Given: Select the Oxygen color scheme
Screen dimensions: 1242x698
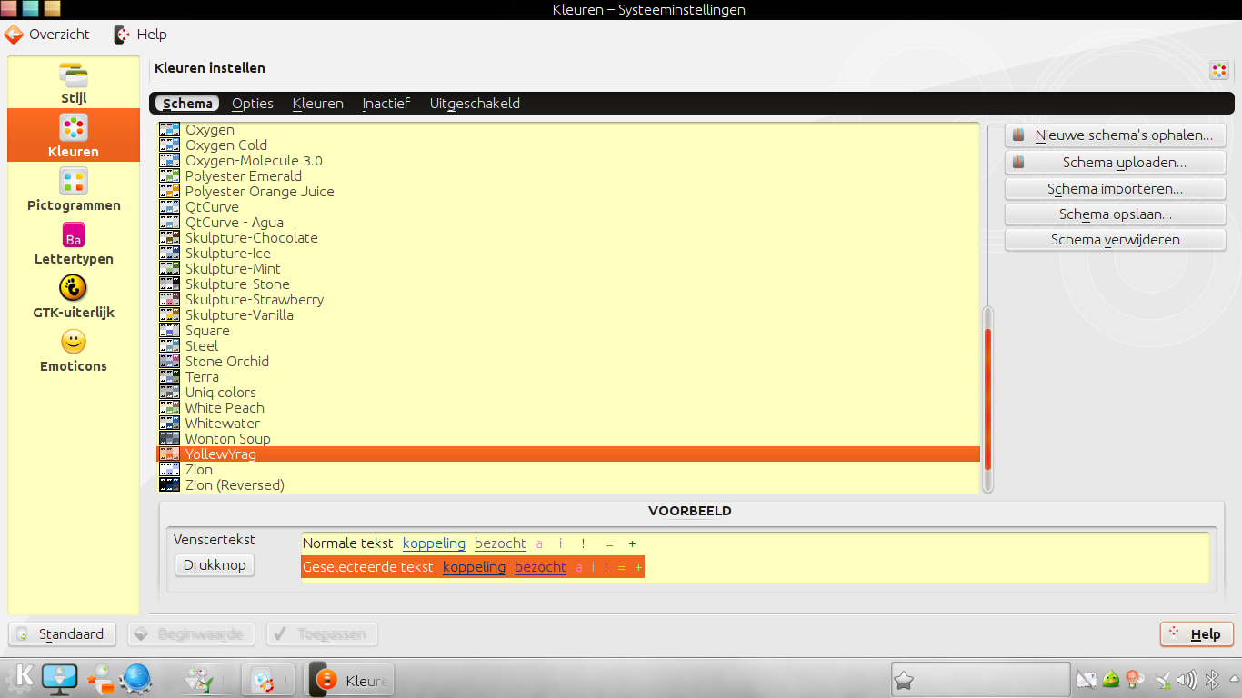Looking at the screenshot, I should (568, 130).
